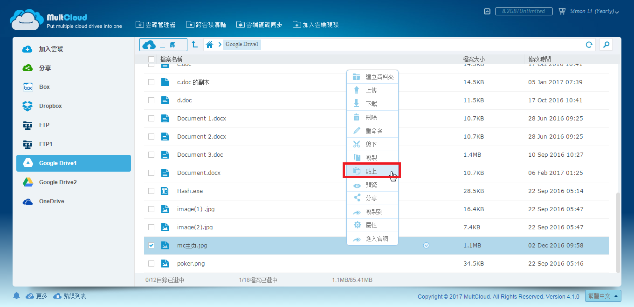Image resolution: width=634 pixels, height=307 pixels.
Task: Click the image(2).jpg file icon
Action: [x=165, y=227]
